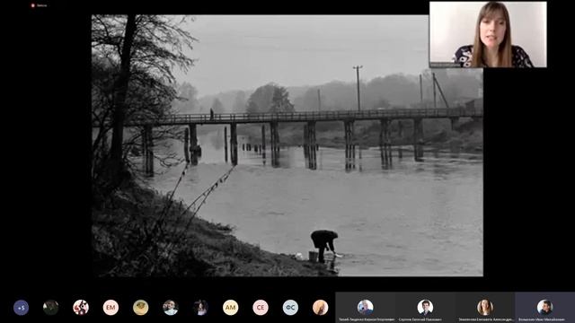Viewport: 575px width, 323px height.
Task: Click the golden-yellow round participant avatar
Action: (x=141, y=308)
